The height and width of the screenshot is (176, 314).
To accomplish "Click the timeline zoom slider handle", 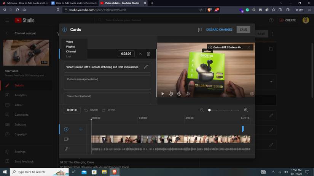I will click(x=209, y=110).
